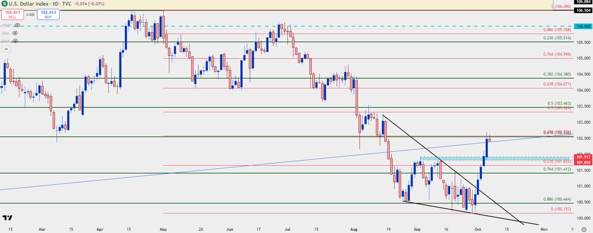Click the 101.820 red price label
The width and height of the screenshot is (593, 233).
584,163
